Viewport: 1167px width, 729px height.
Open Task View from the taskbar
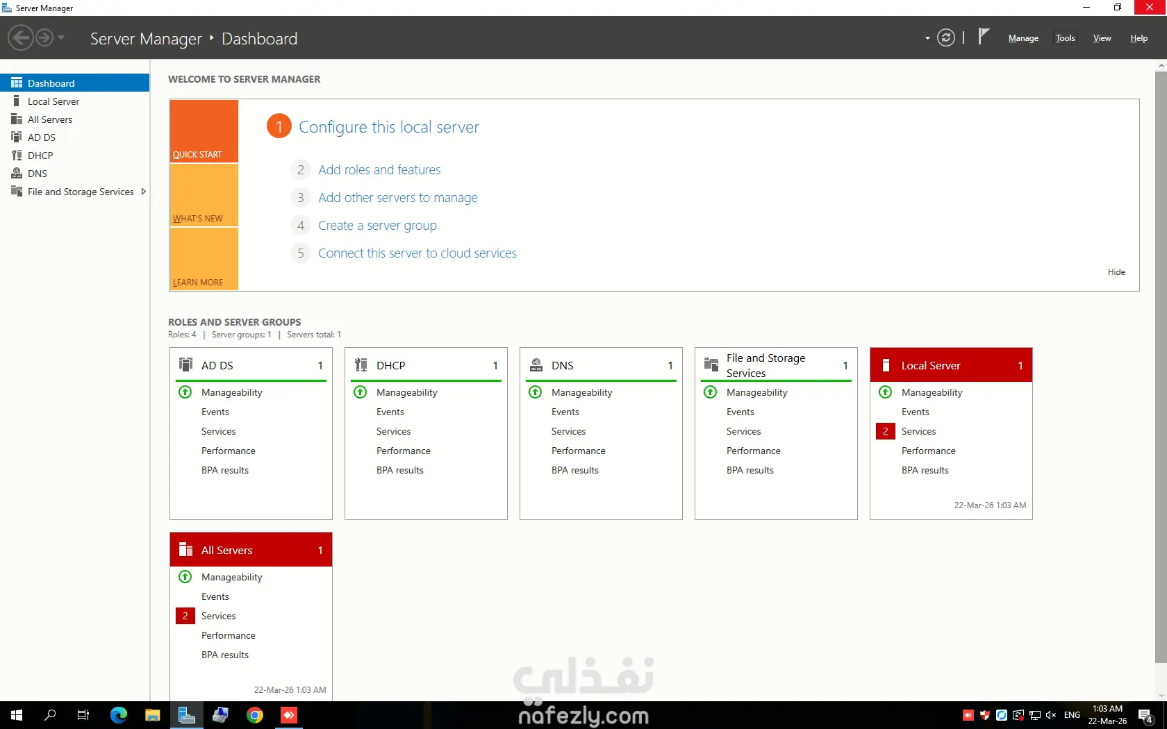pos(83,715)
